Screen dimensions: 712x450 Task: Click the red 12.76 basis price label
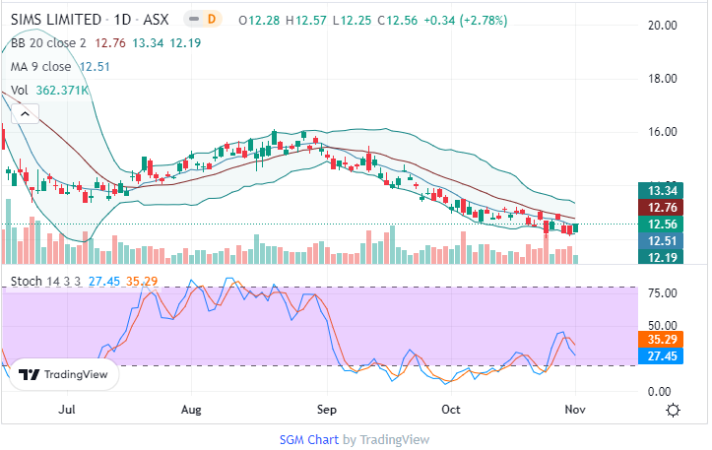coord(659,208)
